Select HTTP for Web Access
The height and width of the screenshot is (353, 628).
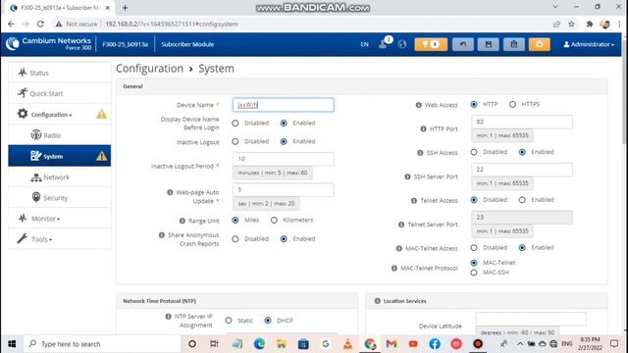coord(474,105)
